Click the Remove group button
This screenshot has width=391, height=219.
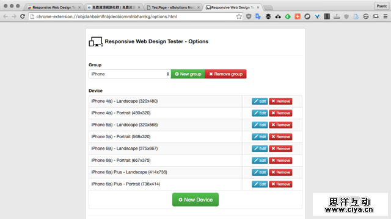pyautogui.click(x=225, y=74)
